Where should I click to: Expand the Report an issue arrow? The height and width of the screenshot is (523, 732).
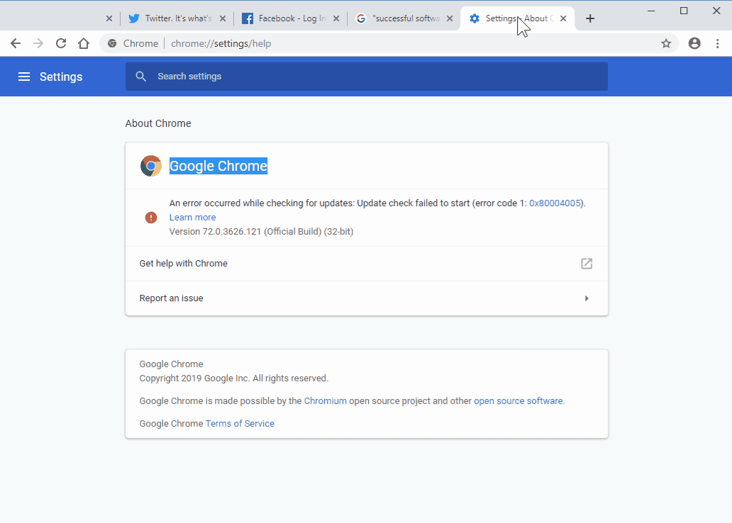pyautogui.click(x=587, y=298)
